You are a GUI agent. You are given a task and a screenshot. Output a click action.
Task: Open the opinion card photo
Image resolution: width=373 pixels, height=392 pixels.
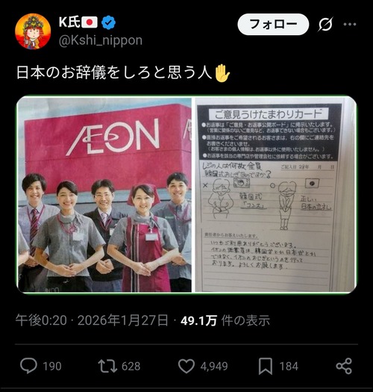coord(275,194)
